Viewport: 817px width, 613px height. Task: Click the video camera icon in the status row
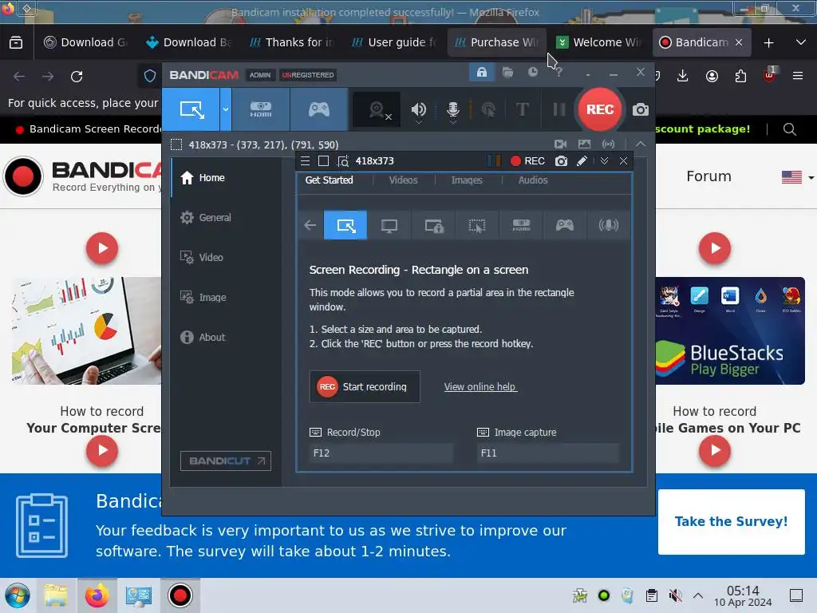pyautogui.click(x=561, y=144)
